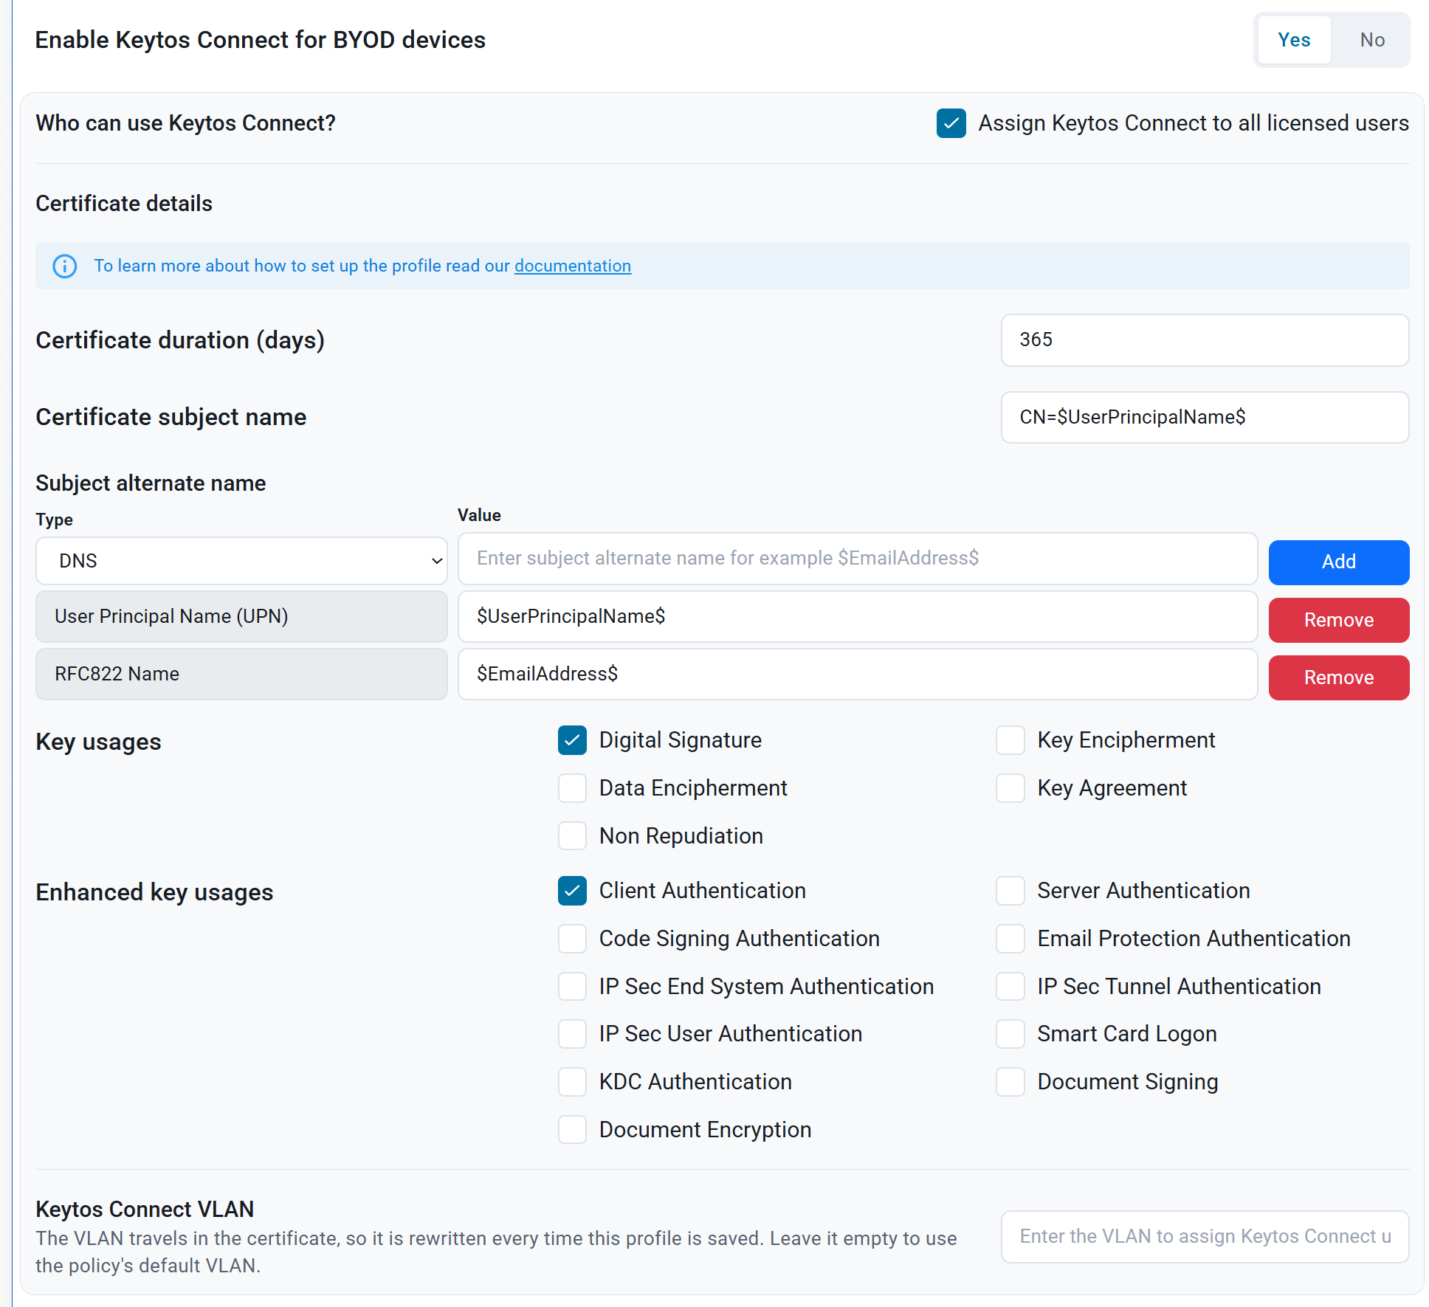Viewport: 1429px width, 1307px height.
Task: Enable Non Repudiation key usage
Action: tap(573, 836)
